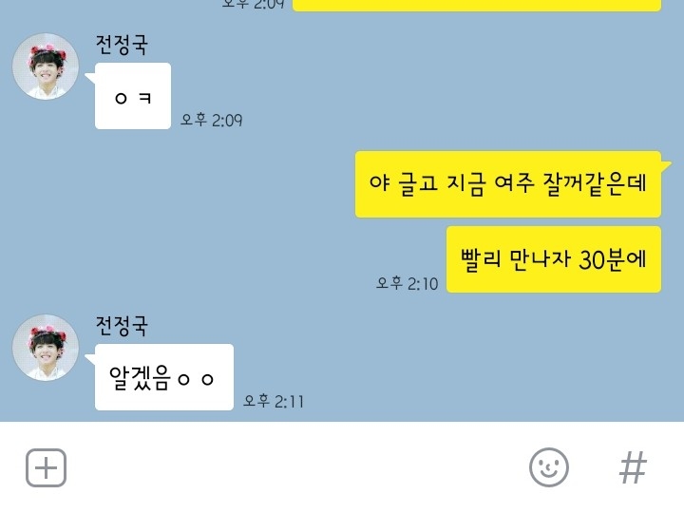Tap empty blue chat background right of ㅇㅋ

coord(436,87)
